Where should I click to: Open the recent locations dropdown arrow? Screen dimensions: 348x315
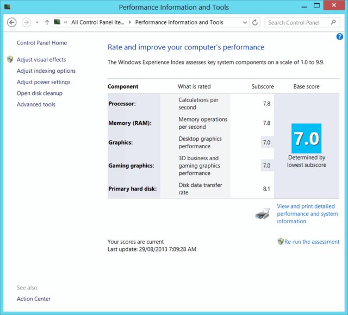(37, 22)
